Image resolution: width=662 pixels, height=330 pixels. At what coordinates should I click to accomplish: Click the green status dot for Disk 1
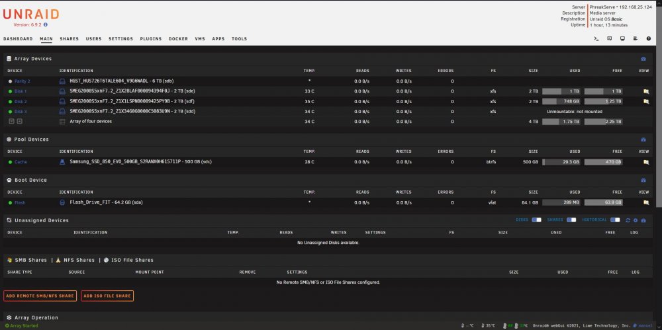coord(10,91)
